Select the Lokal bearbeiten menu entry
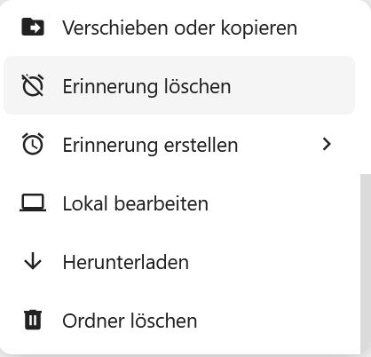Viewport: 371px width, 357px height. coord(179,202)
